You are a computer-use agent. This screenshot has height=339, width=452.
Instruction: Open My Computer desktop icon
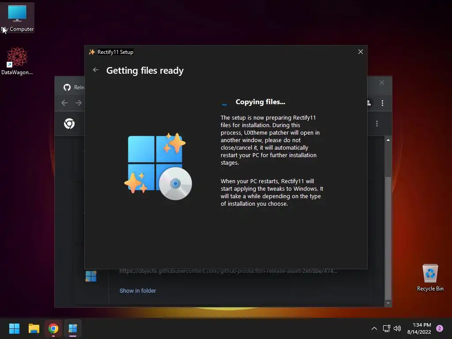(17, 18)
